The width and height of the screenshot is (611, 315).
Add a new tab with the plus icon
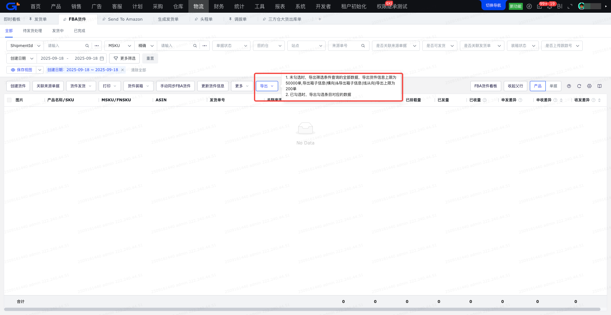coord(320,19)
